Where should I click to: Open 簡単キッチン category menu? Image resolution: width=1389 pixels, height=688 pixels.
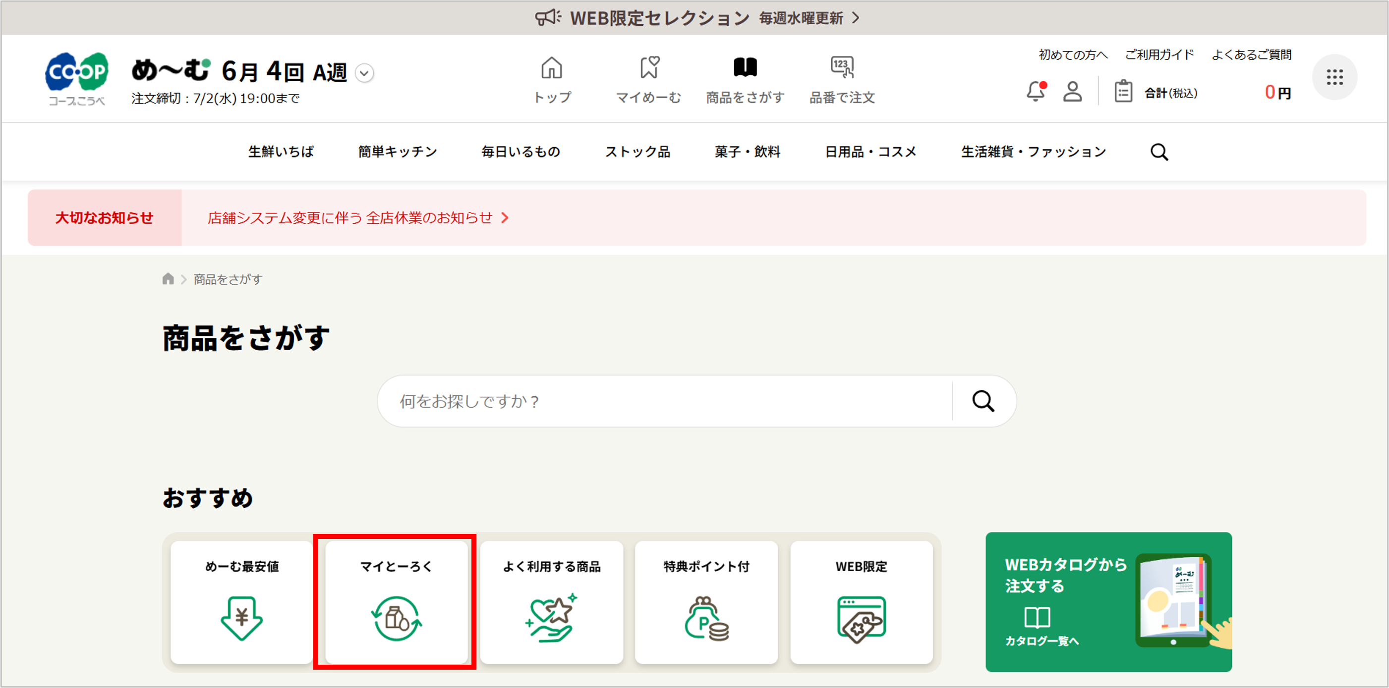398,152
